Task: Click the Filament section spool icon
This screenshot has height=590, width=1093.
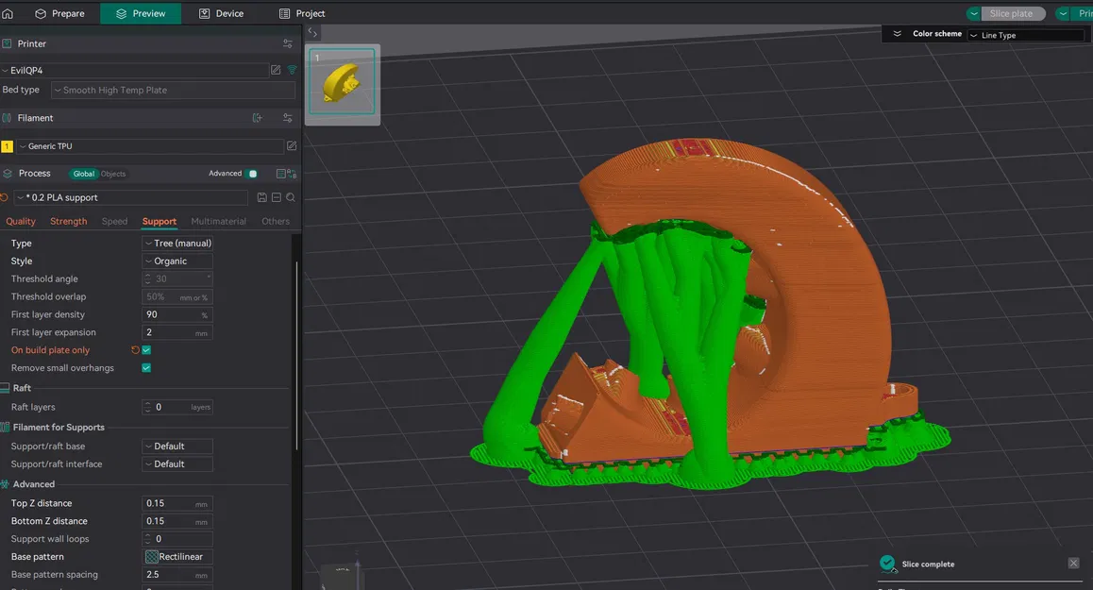Action: [7, 118]
